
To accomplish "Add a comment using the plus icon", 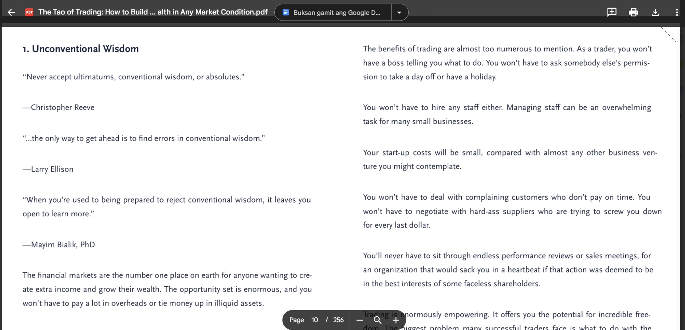I will 612,12.
